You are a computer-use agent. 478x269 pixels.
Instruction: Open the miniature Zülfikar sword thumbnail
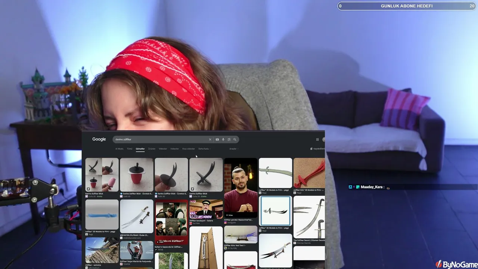pos(137,216)
